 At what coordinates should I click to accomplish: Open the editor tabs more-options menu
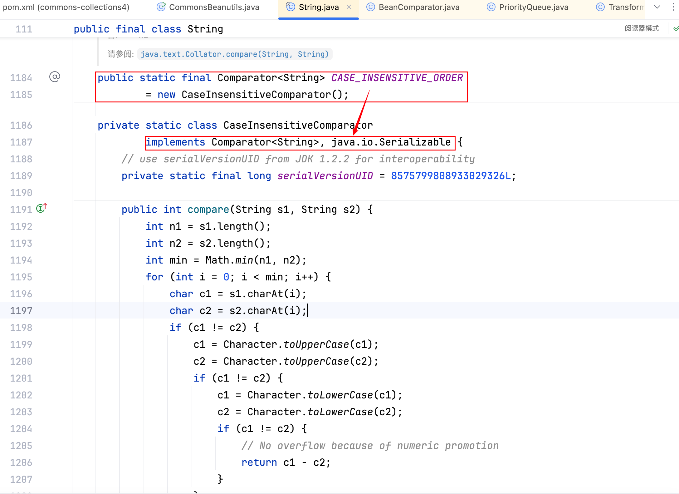click(x=673, y=7)
